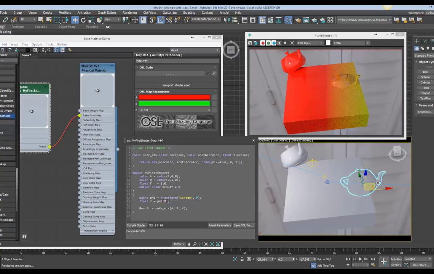Click the Reset Parameters button
Image resolution: width=434 pixels, height=274 pixels.
(x=220, y=225)
